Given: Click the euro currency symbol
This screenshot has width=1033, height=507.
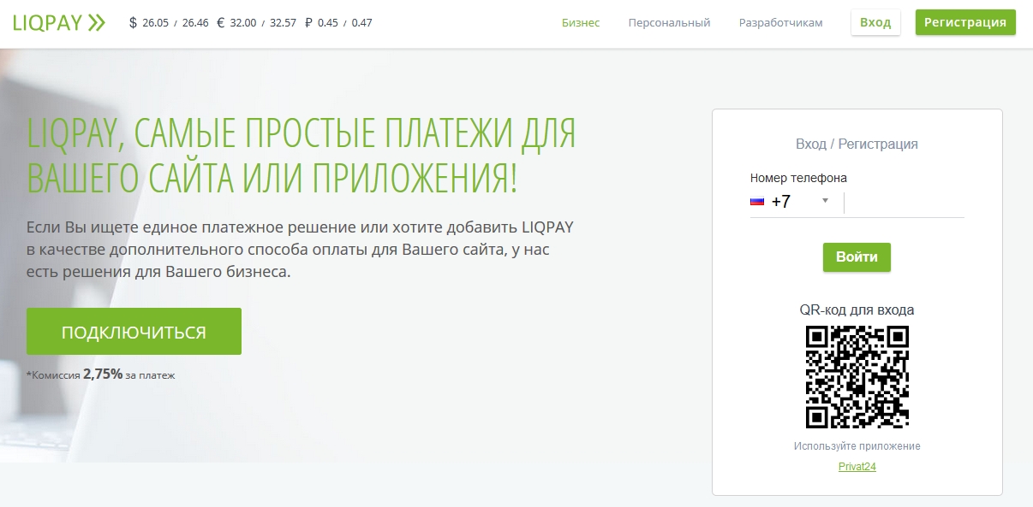Looking at the screenshot, I should (221, 23).
